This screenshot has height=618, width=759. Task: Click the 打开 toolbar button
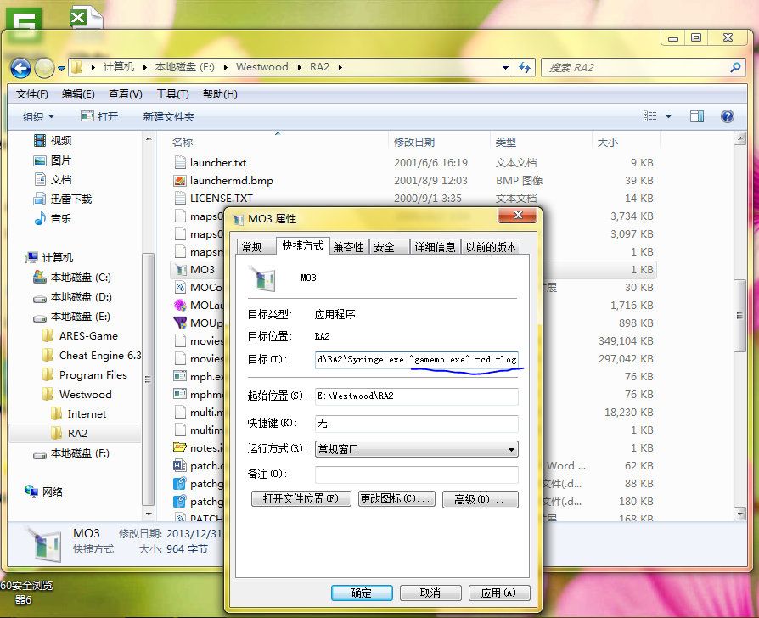[x=99, y=116]
